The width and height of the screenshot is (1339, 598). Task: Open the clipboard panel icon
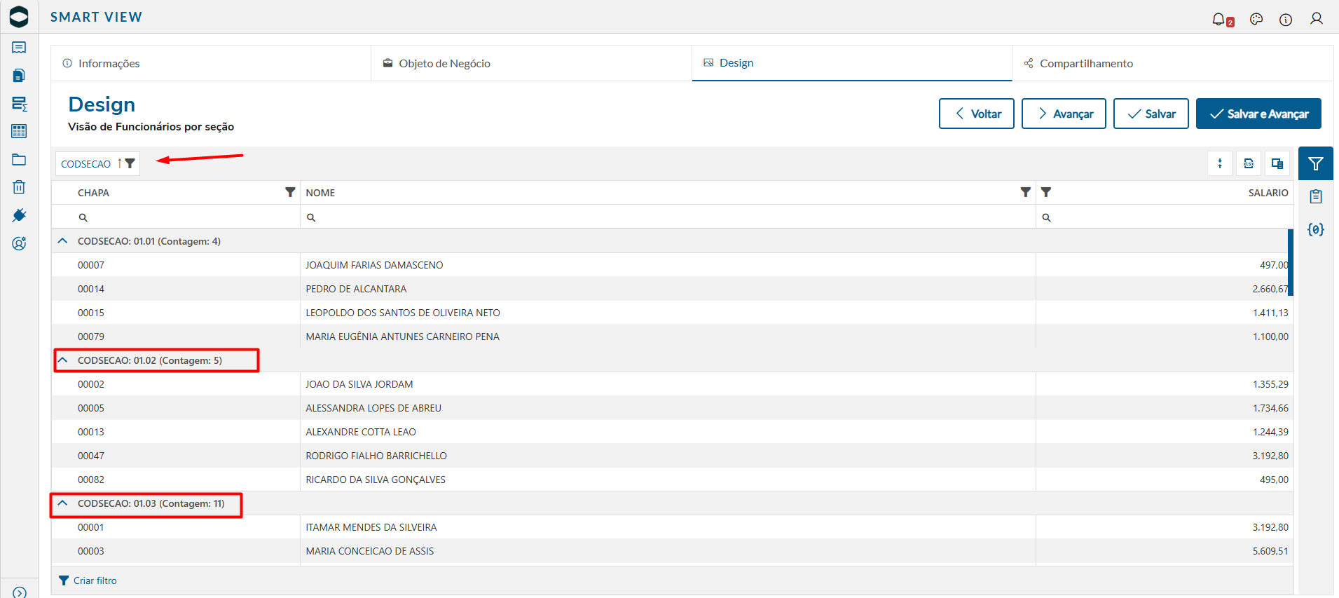point(1316,197)
